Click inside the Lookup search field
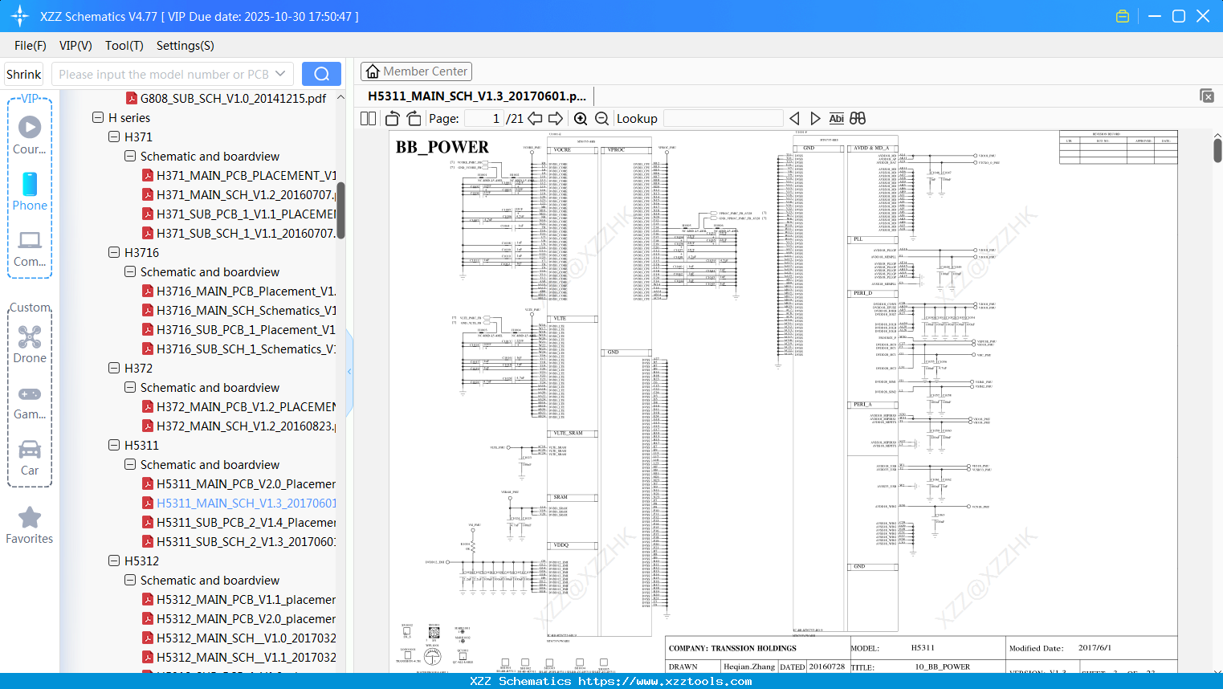The image size is (1223, 689). [723, 118]
